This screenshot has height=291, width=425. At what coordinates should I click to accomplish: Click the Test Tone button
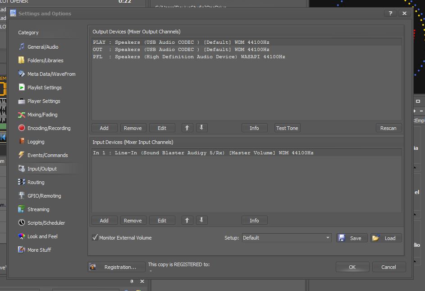pos(287,128)
